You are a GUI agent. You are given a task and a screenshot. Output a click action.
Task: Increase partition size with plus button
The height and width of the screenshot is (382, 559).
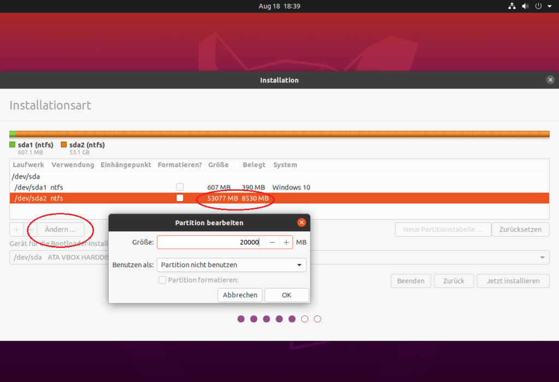[286, 242]
